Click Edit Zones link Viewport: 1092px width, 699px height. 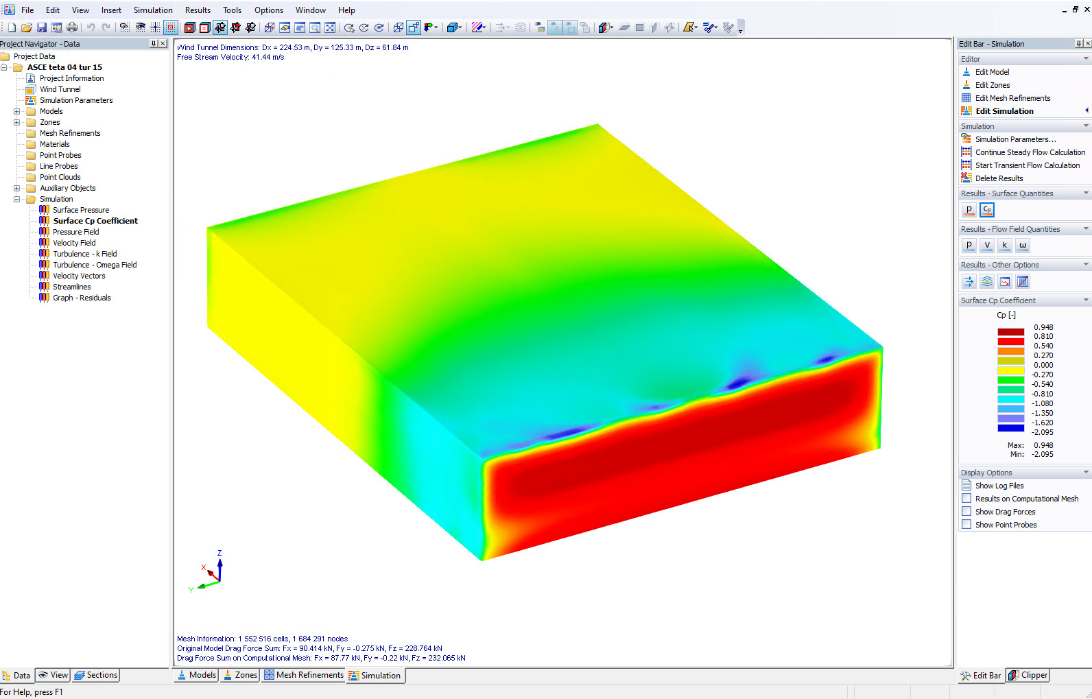click(x=993, y=85)
